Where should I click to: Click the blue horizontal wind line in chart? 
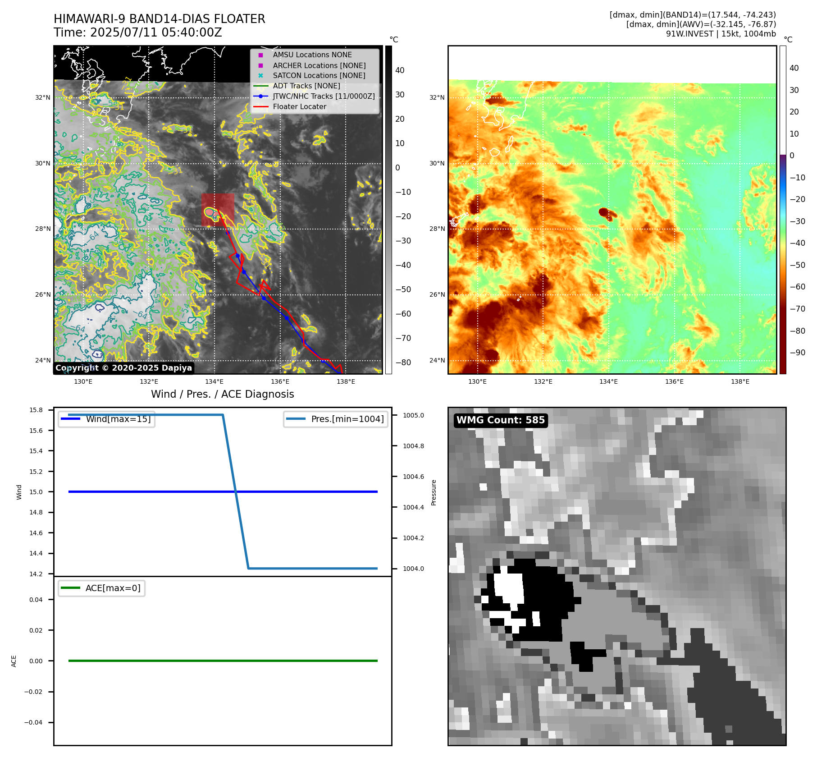223,491
